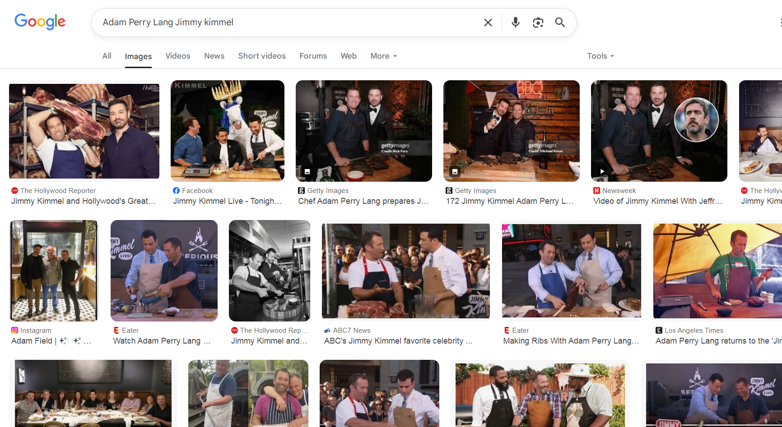Open the Short videos tab
Screen dimensions: 782x427
[x=262, y=56]
